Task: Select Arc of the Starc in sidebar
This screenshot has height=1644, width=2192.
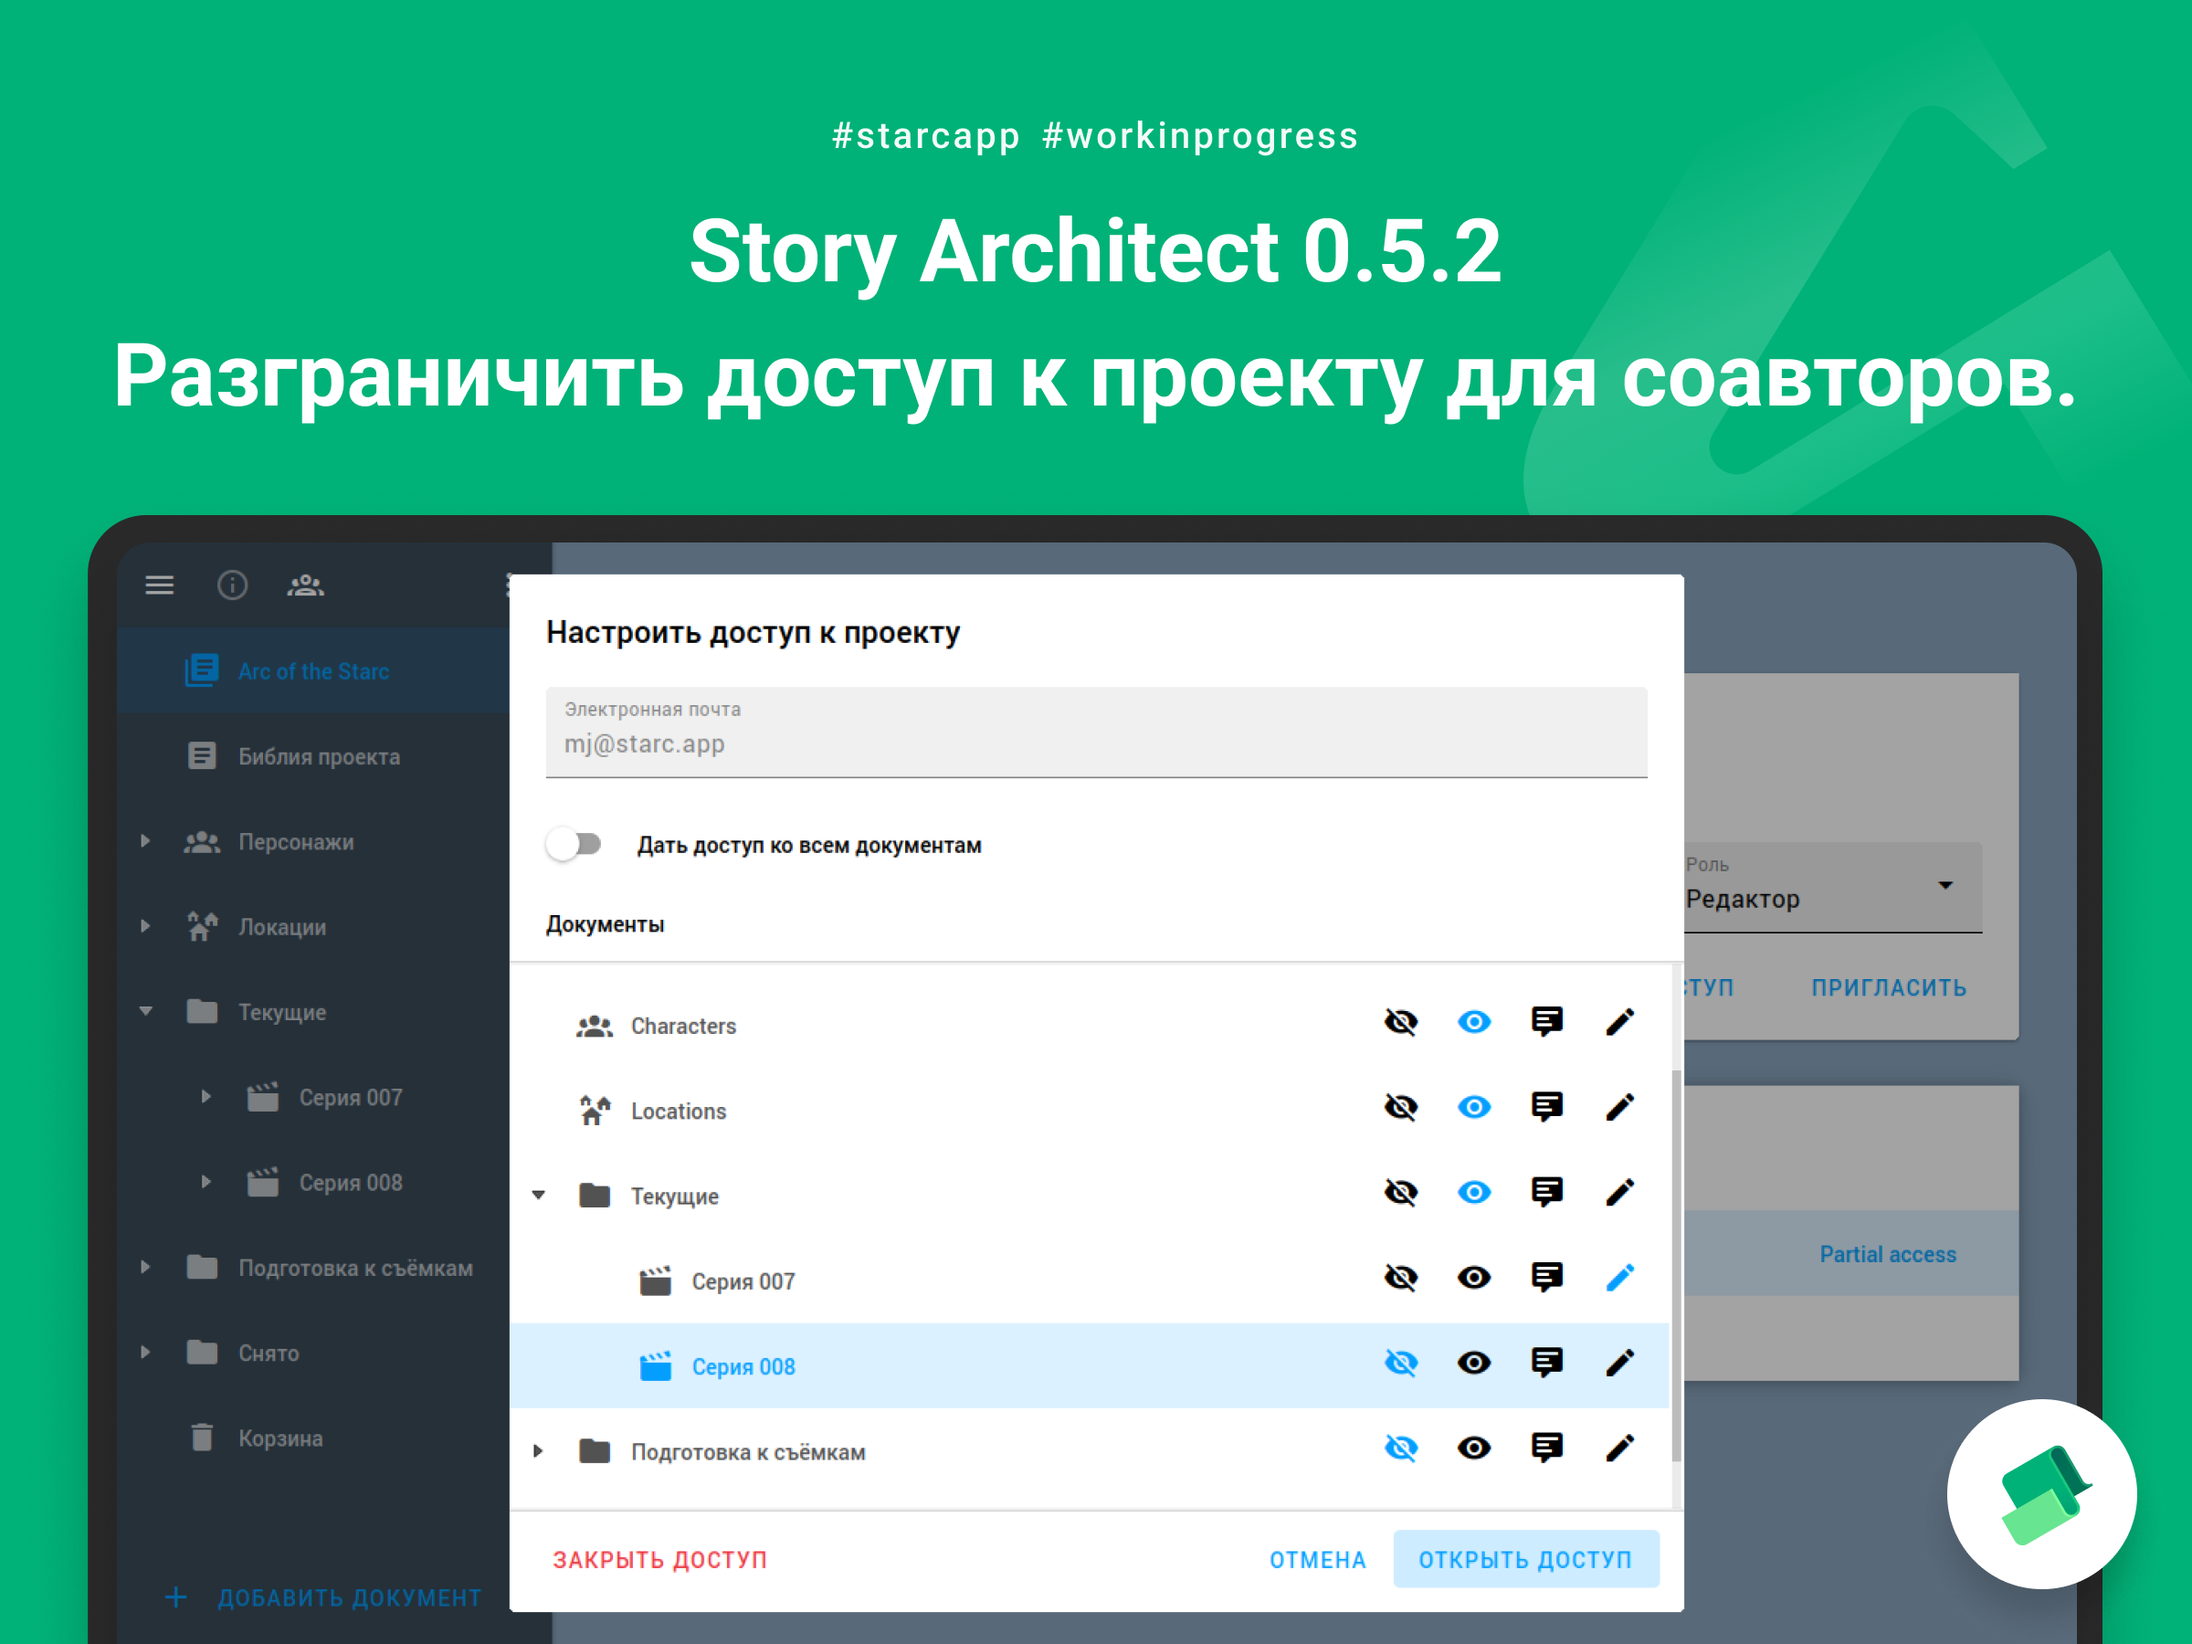Action: click(314, 671)
